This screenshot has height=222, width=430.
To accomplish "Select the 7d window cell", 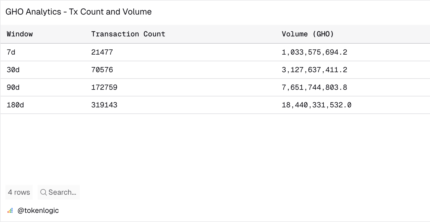I will pyautogui.click(x=11, y=52).
